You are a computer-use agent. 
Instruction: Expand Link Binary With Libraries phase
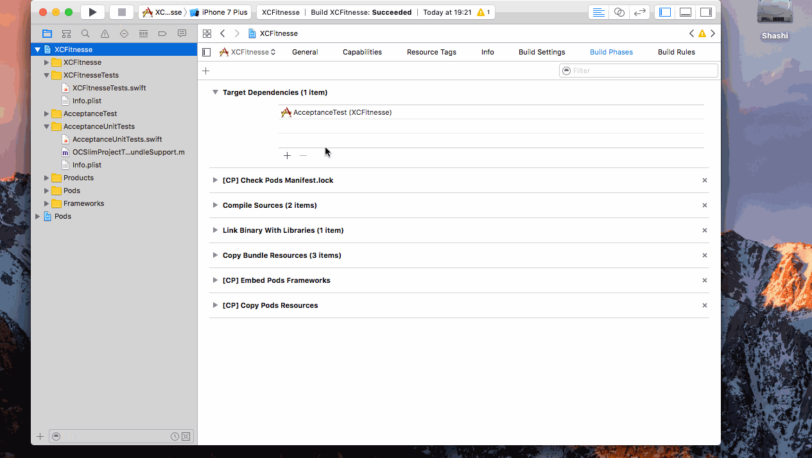[x=216, y=230]
